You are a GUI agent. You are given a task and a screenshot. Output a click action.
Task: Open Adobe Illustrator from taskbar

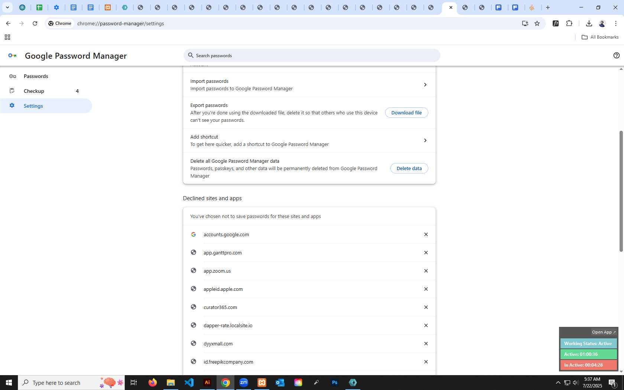pyautogui.click(x=207, y=383)
